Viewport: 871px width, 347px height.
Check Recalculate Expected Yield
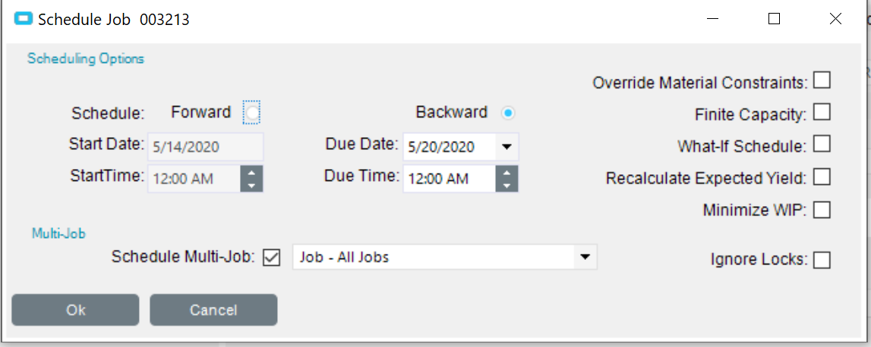point(822,177)
